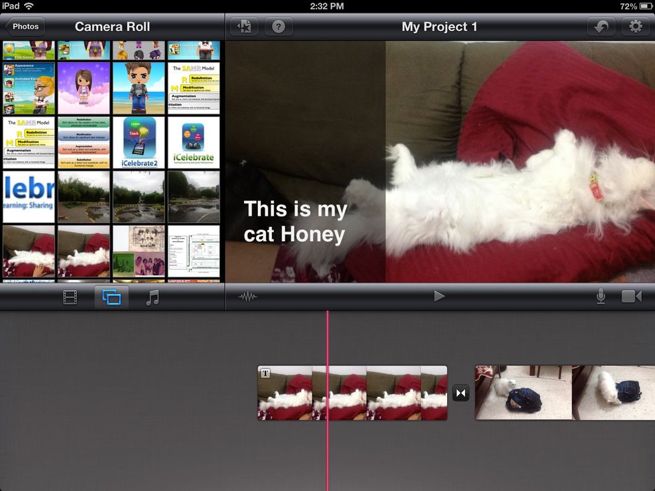Open the camera to record video

[x=631, y=297]
